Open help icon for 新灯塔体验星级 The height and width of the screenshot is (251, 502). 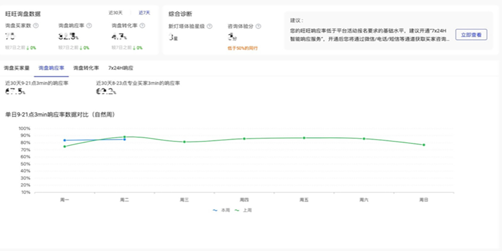coord(209,25)
